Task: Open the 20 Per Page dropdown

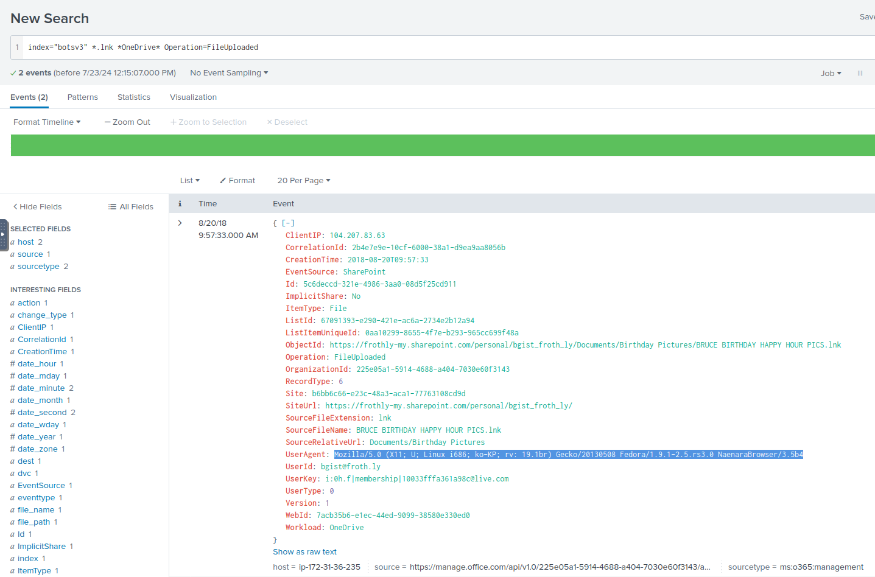Action: 303,181
